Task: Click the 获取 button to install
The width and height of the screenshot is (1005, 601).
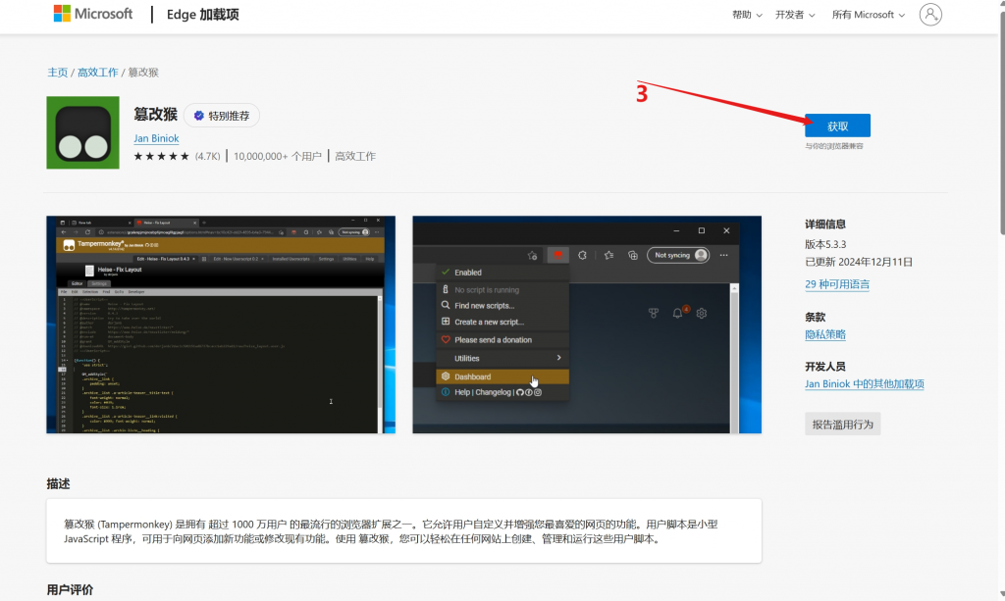Action: point(837,126)
